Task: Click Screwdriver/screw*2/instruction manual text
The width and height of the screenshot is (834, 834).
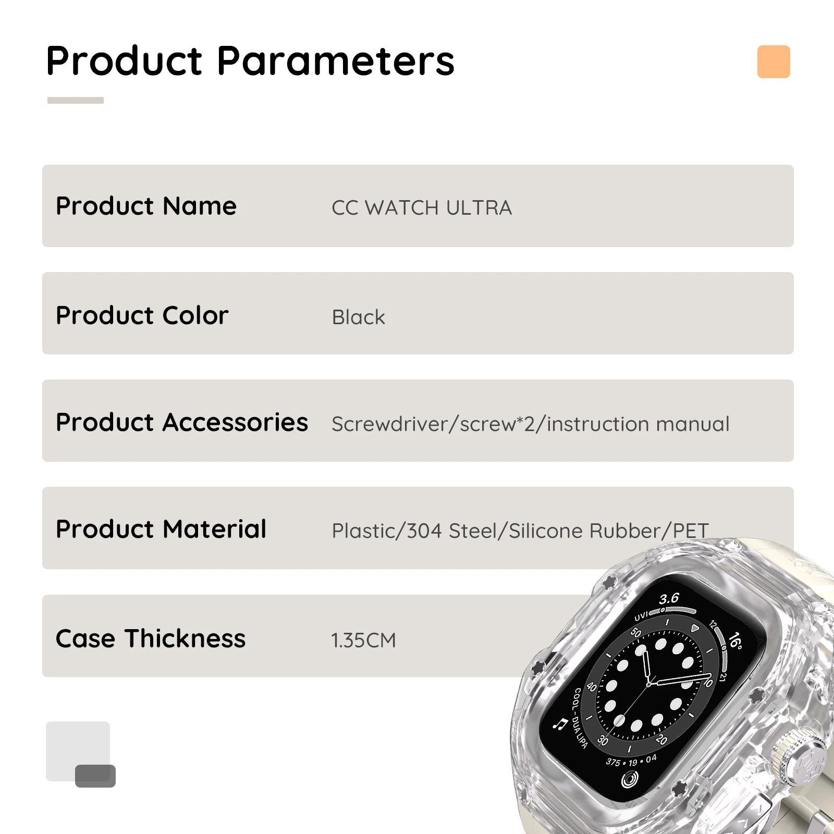Action: 531,424
